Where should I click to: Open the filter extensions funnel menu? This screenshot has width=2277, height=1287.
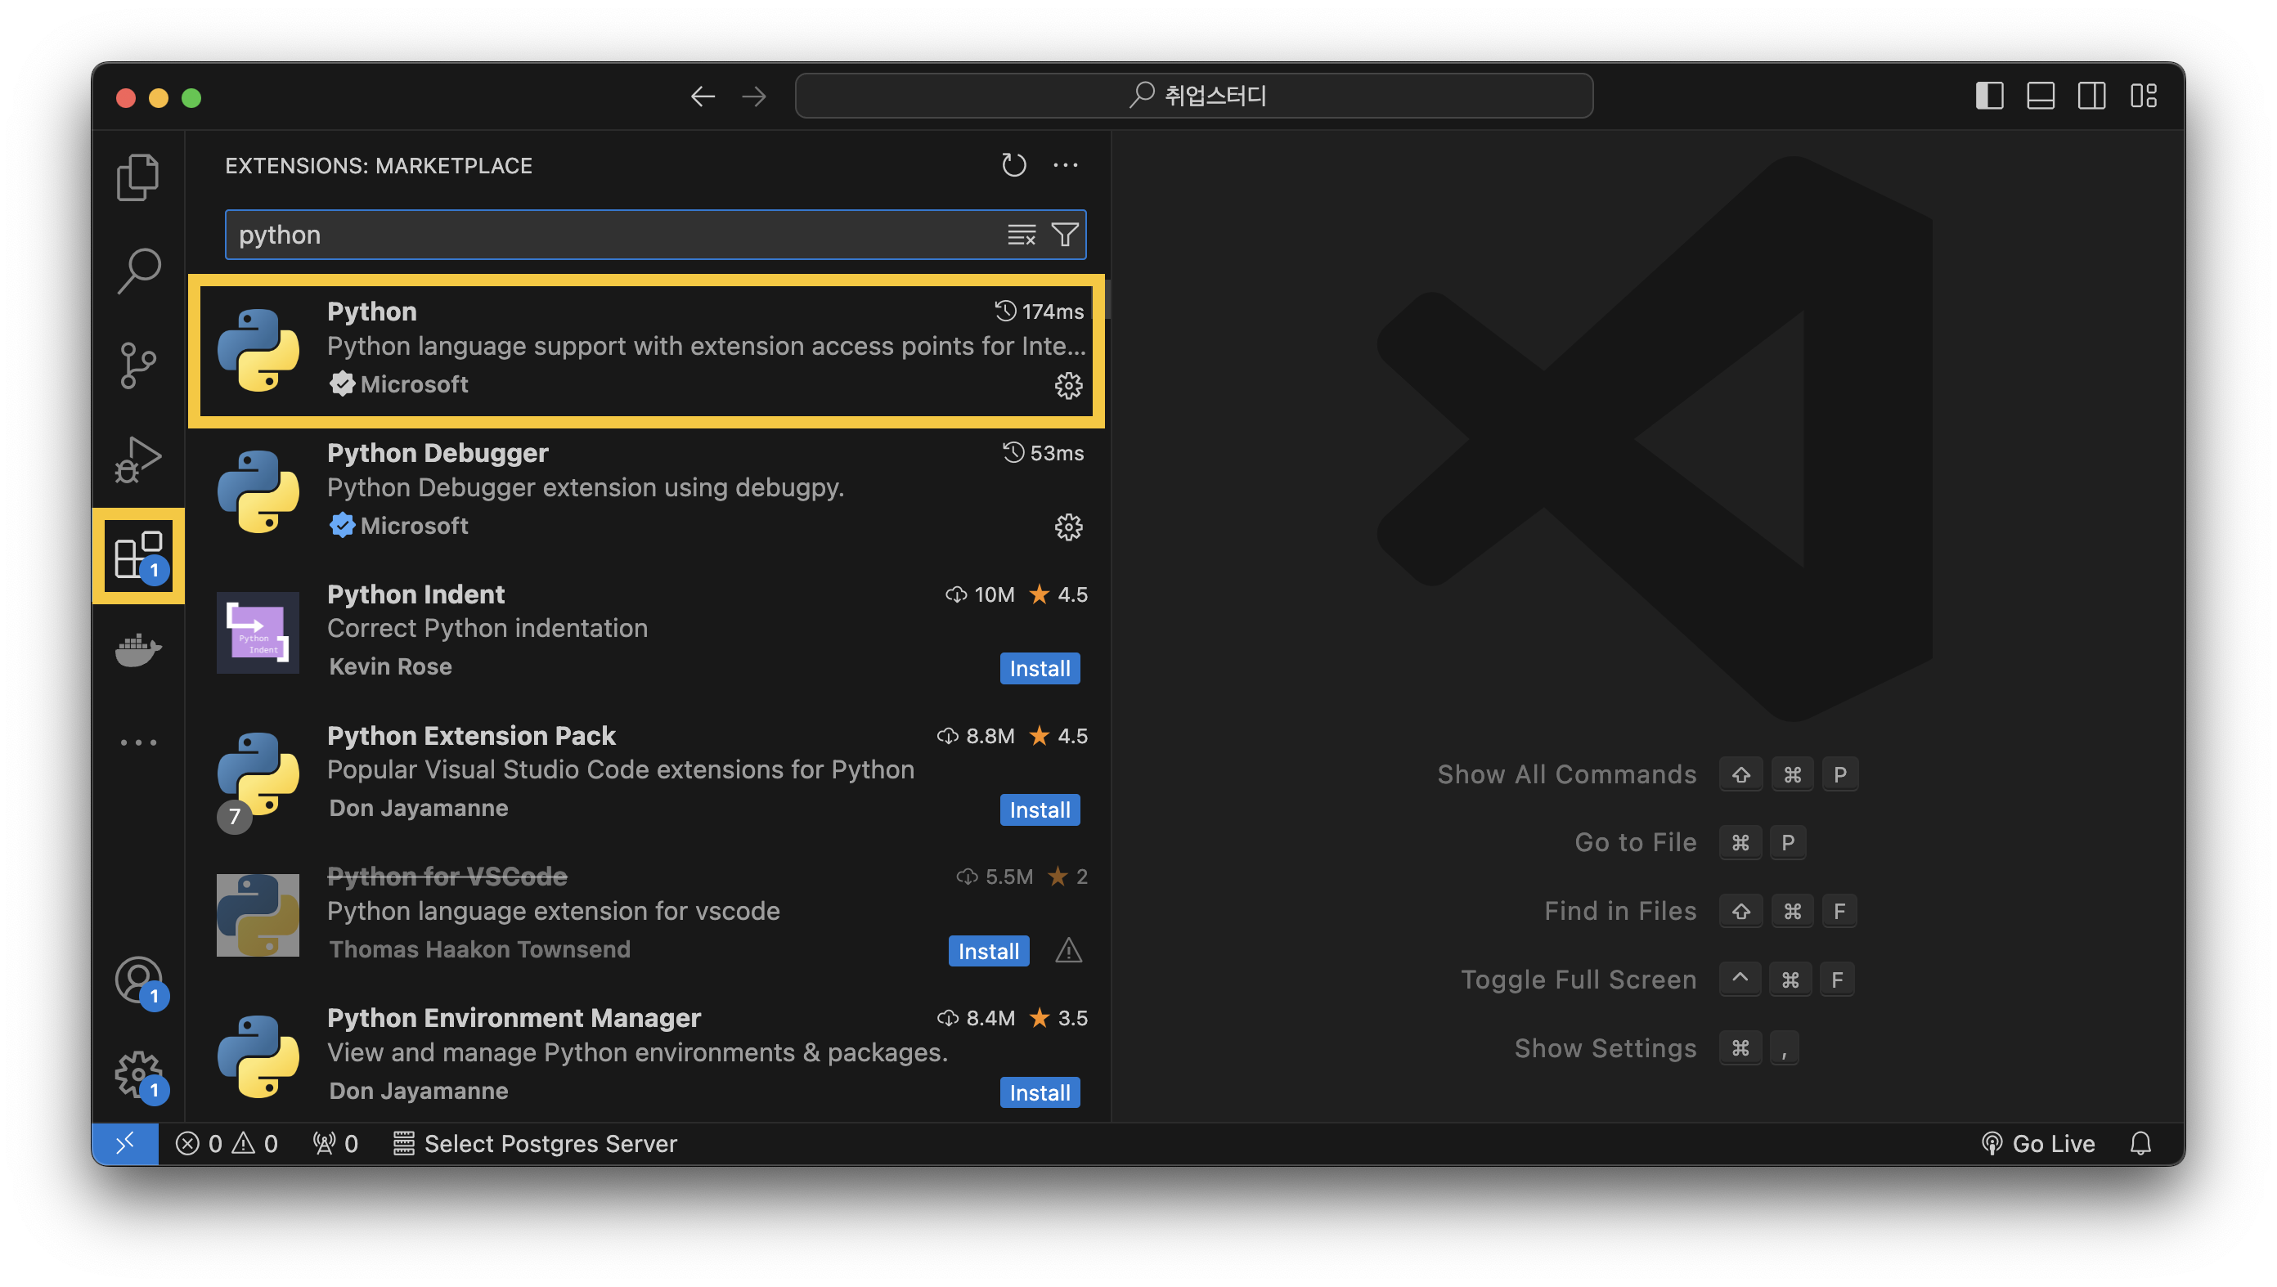tap(1064, 234)
